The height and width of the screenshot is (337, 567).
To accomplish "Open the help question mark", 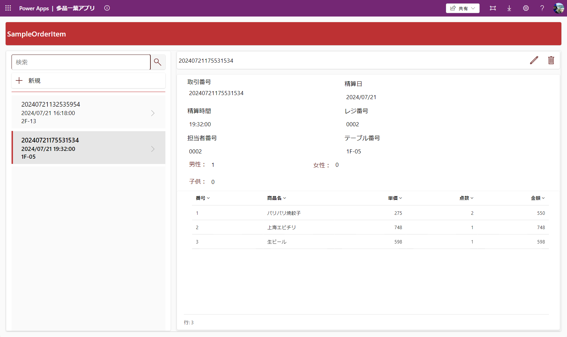I will (x=542, y=8).
